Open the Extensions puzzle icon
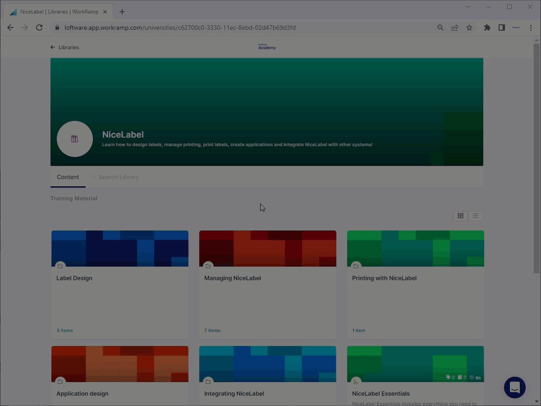Viewport: 541px width, 406px height. click(x=487, y=28)
